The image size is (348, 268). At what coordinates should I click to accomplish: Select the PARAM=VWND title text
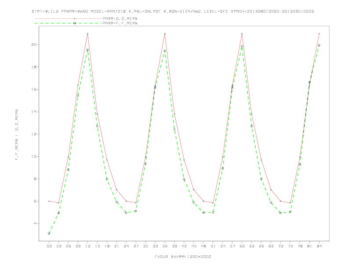pyautogui.click(x=75, y=11)
